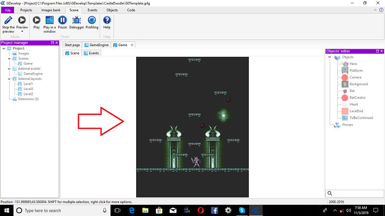This screenshot has height=216, width=385.
Task: Open the Windows Start menu
Action: tap(7, 211)
